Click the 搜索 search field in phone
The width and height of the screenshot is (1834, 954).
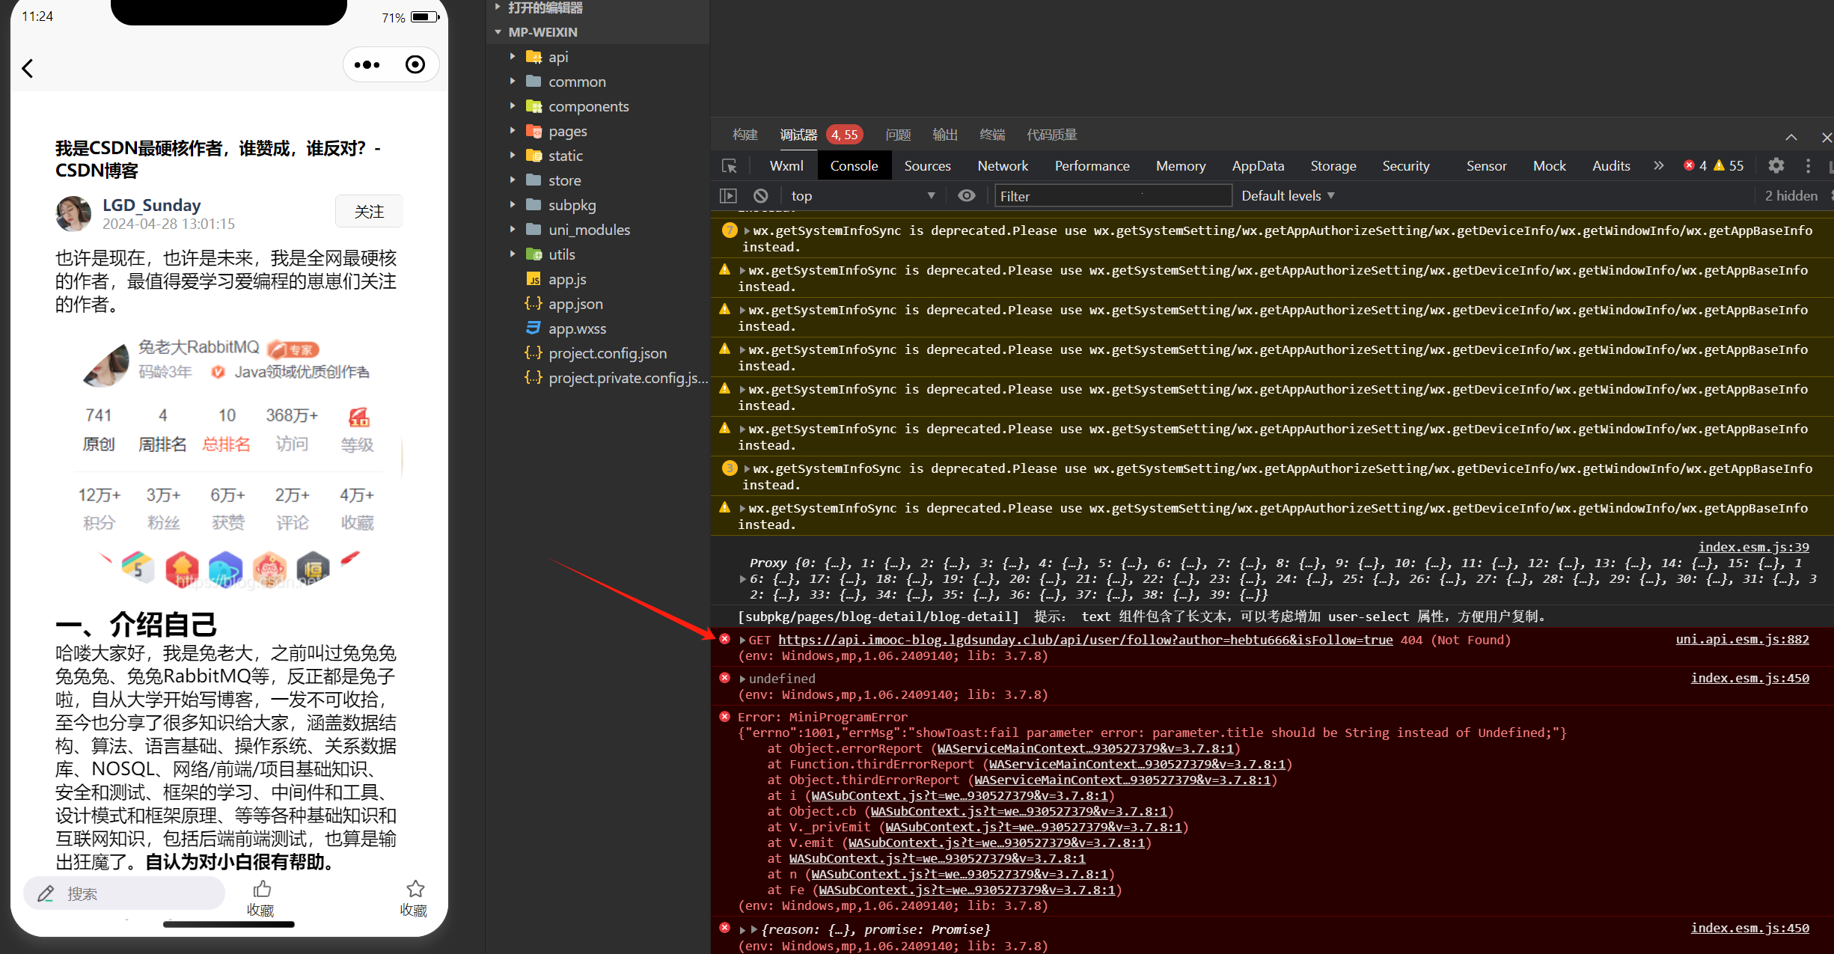click(124, 893)
